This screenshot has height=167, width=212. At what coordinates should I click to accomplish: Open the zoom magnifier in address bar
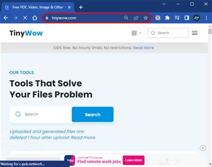click(x=126, y=18)
